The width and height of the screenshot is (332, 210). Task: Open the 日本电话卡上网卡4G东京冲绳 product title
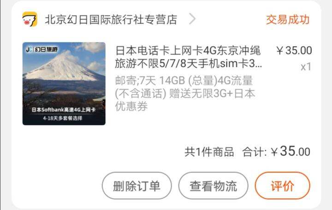point(188,51)
